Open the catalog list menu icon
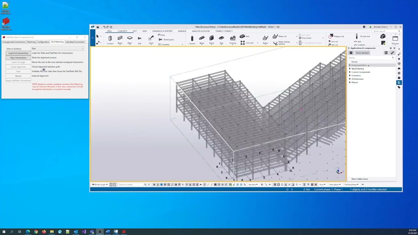418x235 pixels. [386, 53]
